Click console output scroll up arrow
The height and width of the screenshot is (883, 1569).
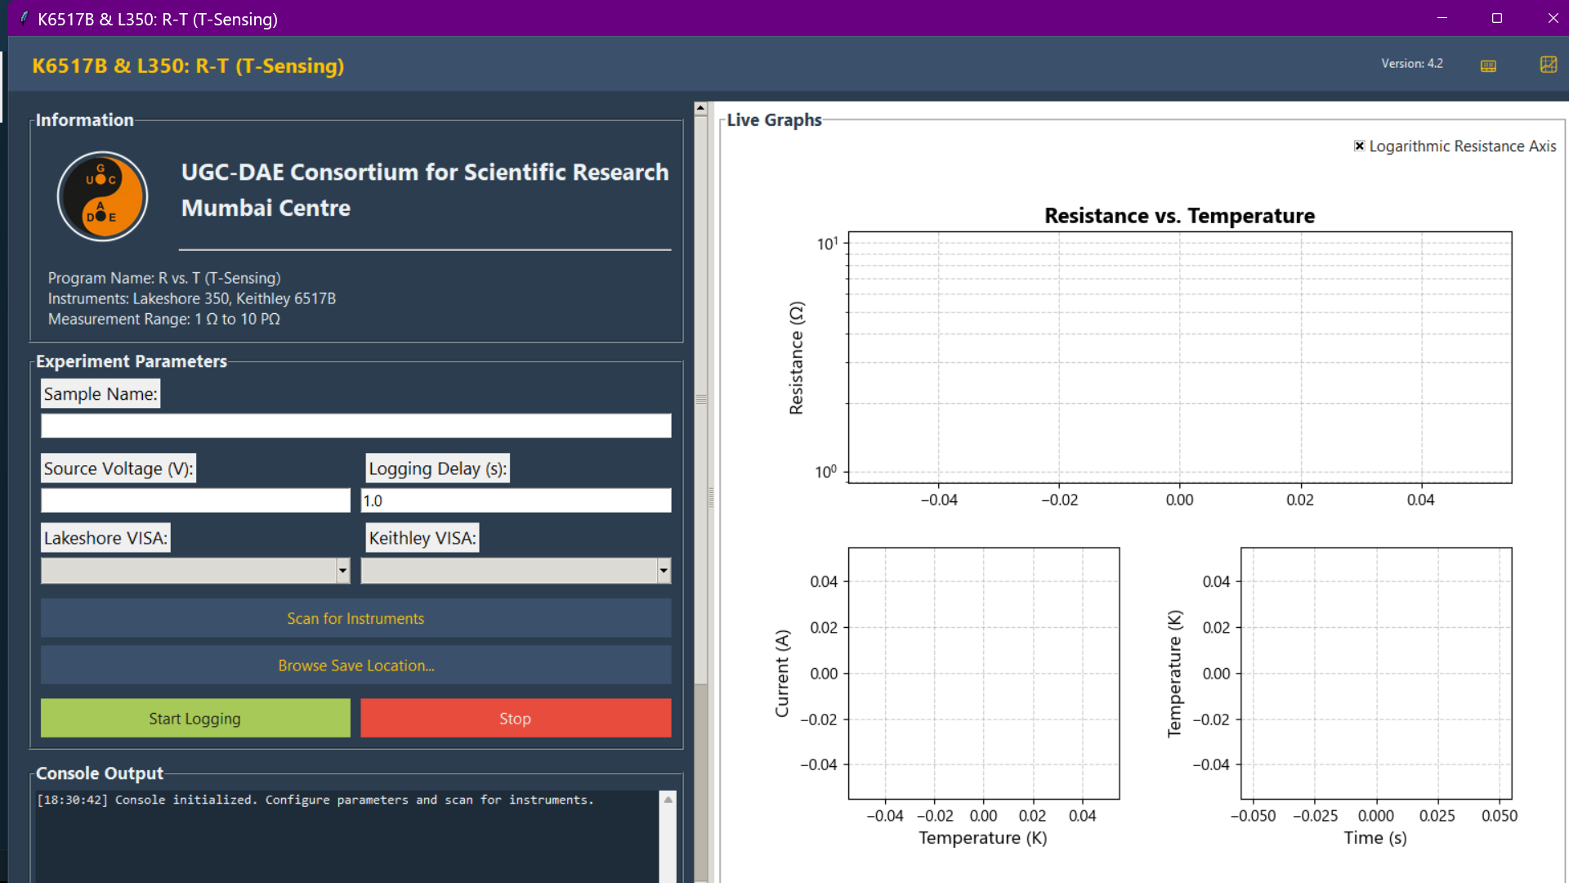[x=668, y=800]
